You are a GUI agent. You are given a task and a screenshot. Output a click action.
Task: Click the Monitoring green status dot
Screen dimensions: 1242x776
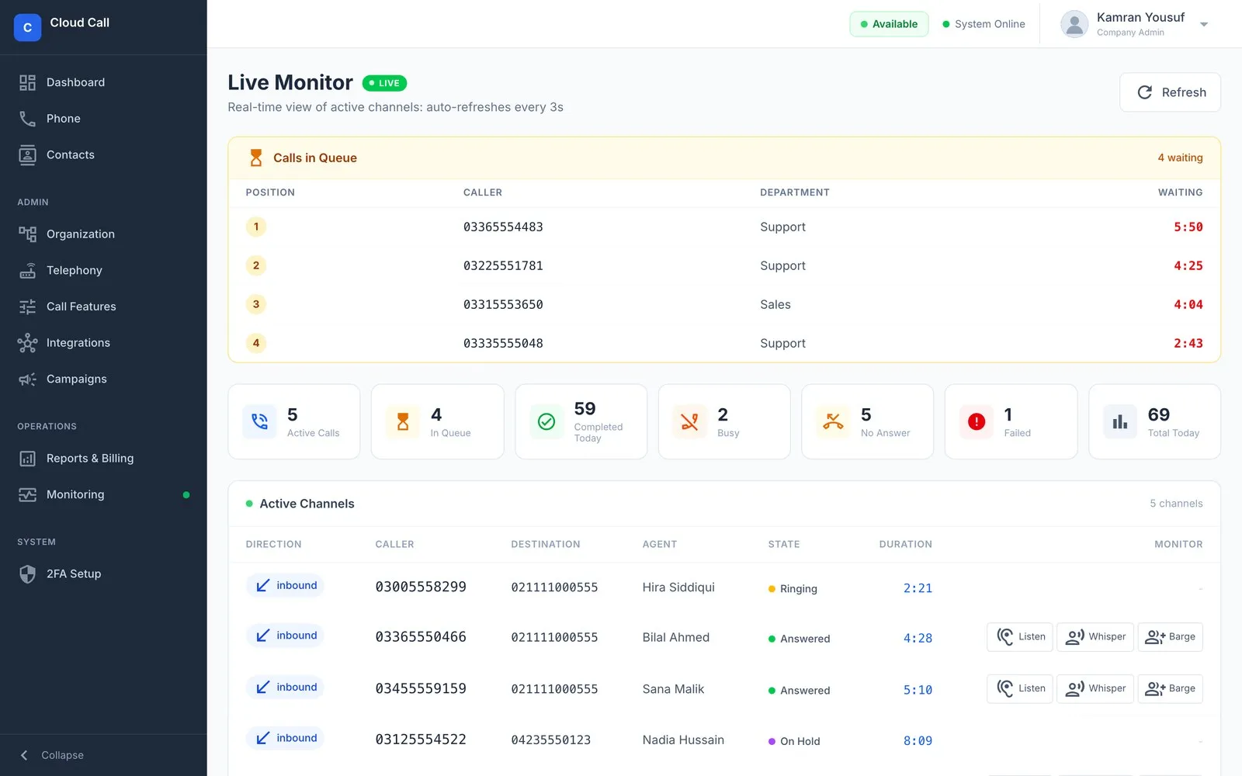pyautogui.click(x=186, y=495)
